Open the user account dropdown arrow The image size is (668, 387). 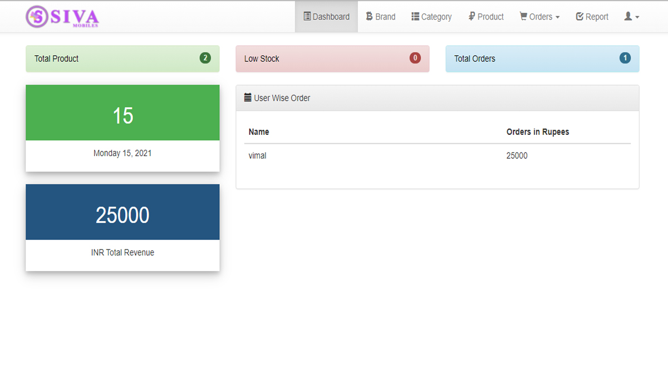point(637,17)
